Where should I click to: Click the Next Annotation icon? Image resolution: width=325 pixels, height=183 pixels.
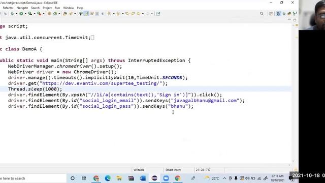coord(109,14)
